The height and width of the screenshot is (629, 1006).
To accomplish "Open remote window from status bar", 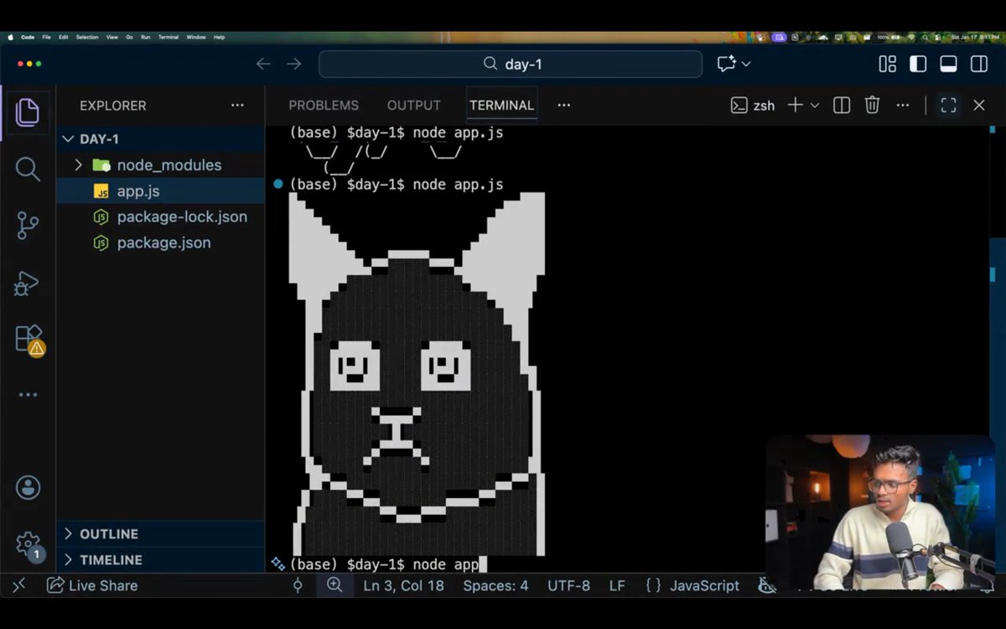I will (x=19, y=585).
